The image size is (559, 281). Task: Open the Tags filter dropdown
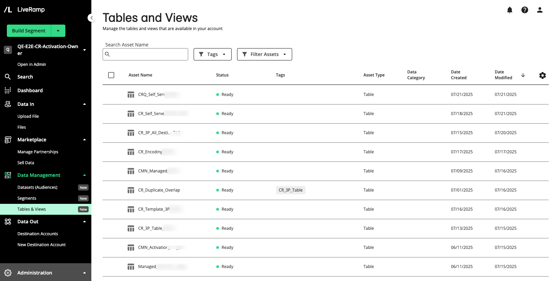[x=212, y=54]
